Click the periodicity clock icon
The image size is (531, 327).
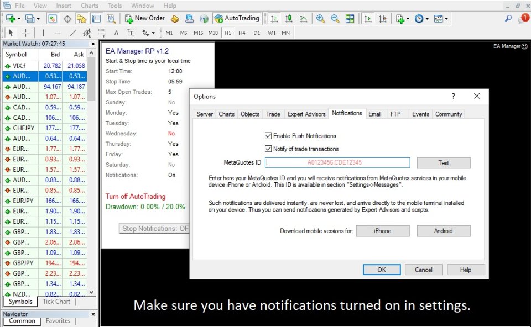pyautogui.click(x=419, y=19)
